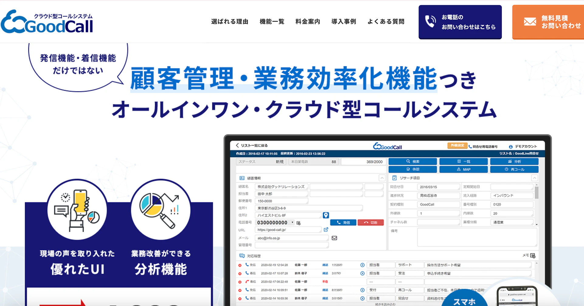Click the blue MAP button
The width and height of the screenshot is (584, 306).
click(464, 169)
